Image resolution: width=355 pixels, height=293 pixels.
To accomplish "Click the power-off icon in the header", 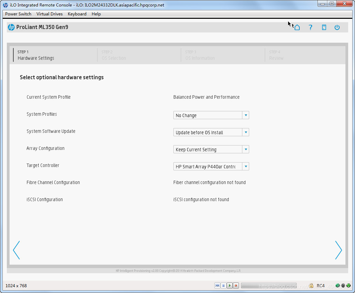I will (x=337, y=27).
